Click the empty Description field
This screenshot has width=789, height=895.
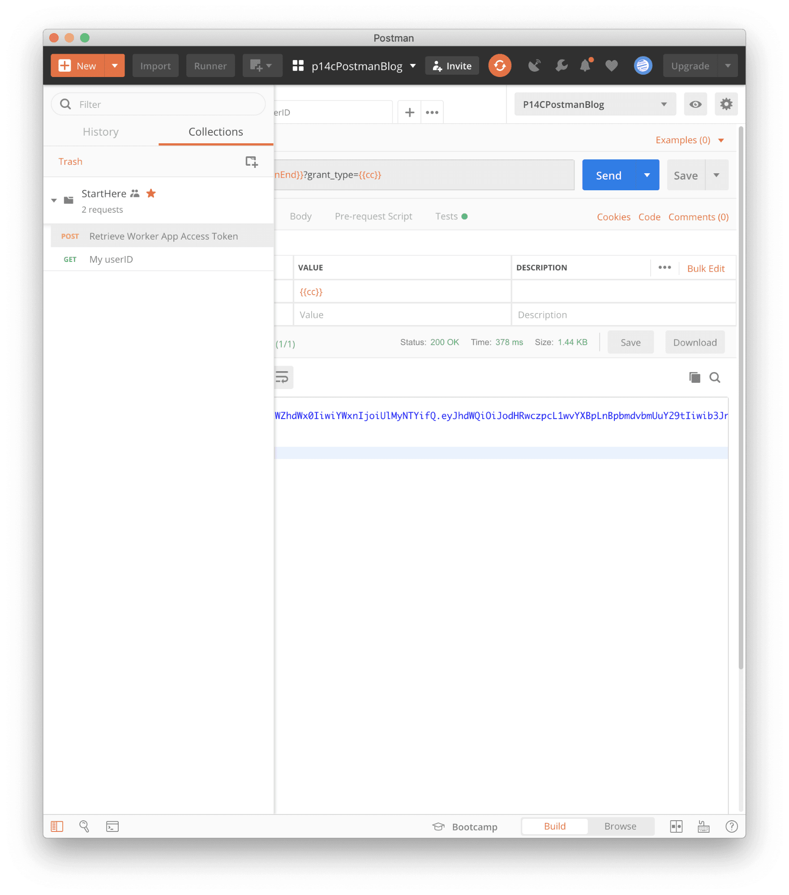(624, 315)
